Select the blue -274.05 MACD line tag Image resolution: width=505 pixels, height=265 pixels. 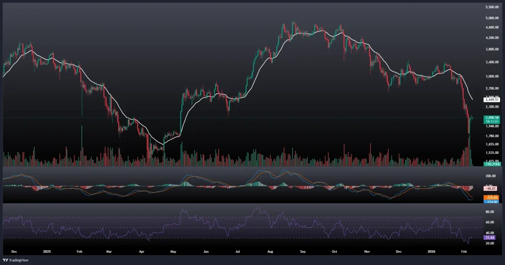479,202
